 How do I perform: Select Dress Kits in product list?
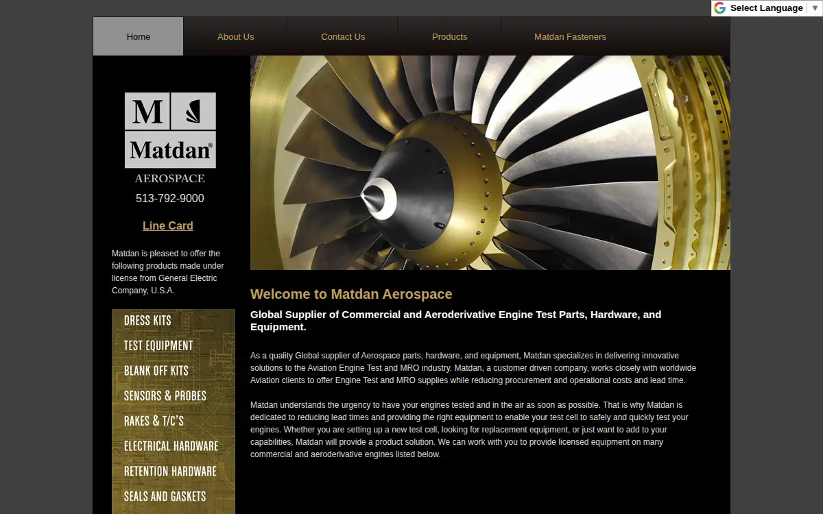pyautogui.click(x=147, y=321)
